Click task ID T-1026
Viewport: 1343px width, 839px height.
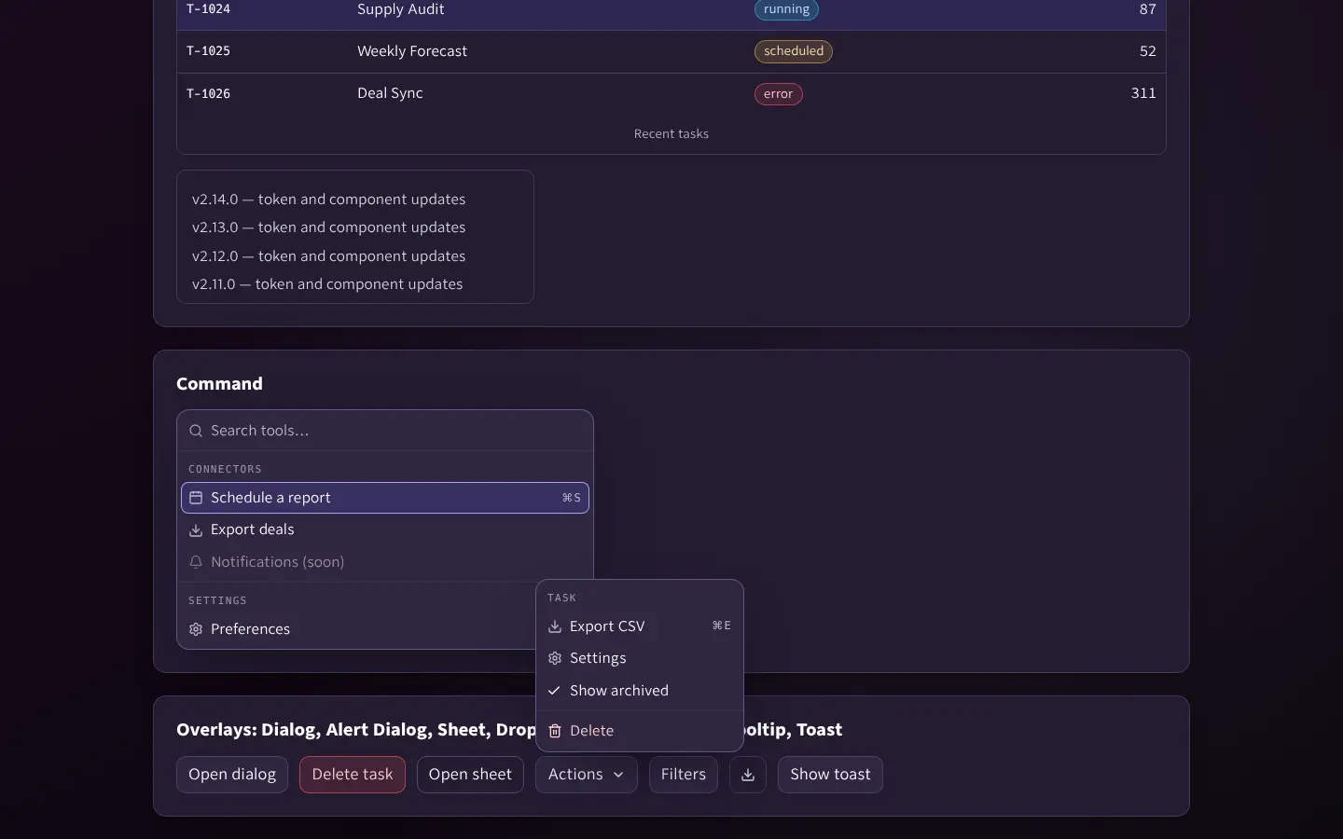pos(209,94)
